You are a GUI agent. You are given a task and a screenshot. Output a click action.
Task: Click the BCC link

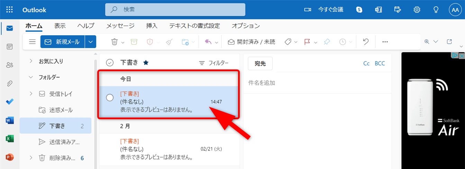[380, 64]
